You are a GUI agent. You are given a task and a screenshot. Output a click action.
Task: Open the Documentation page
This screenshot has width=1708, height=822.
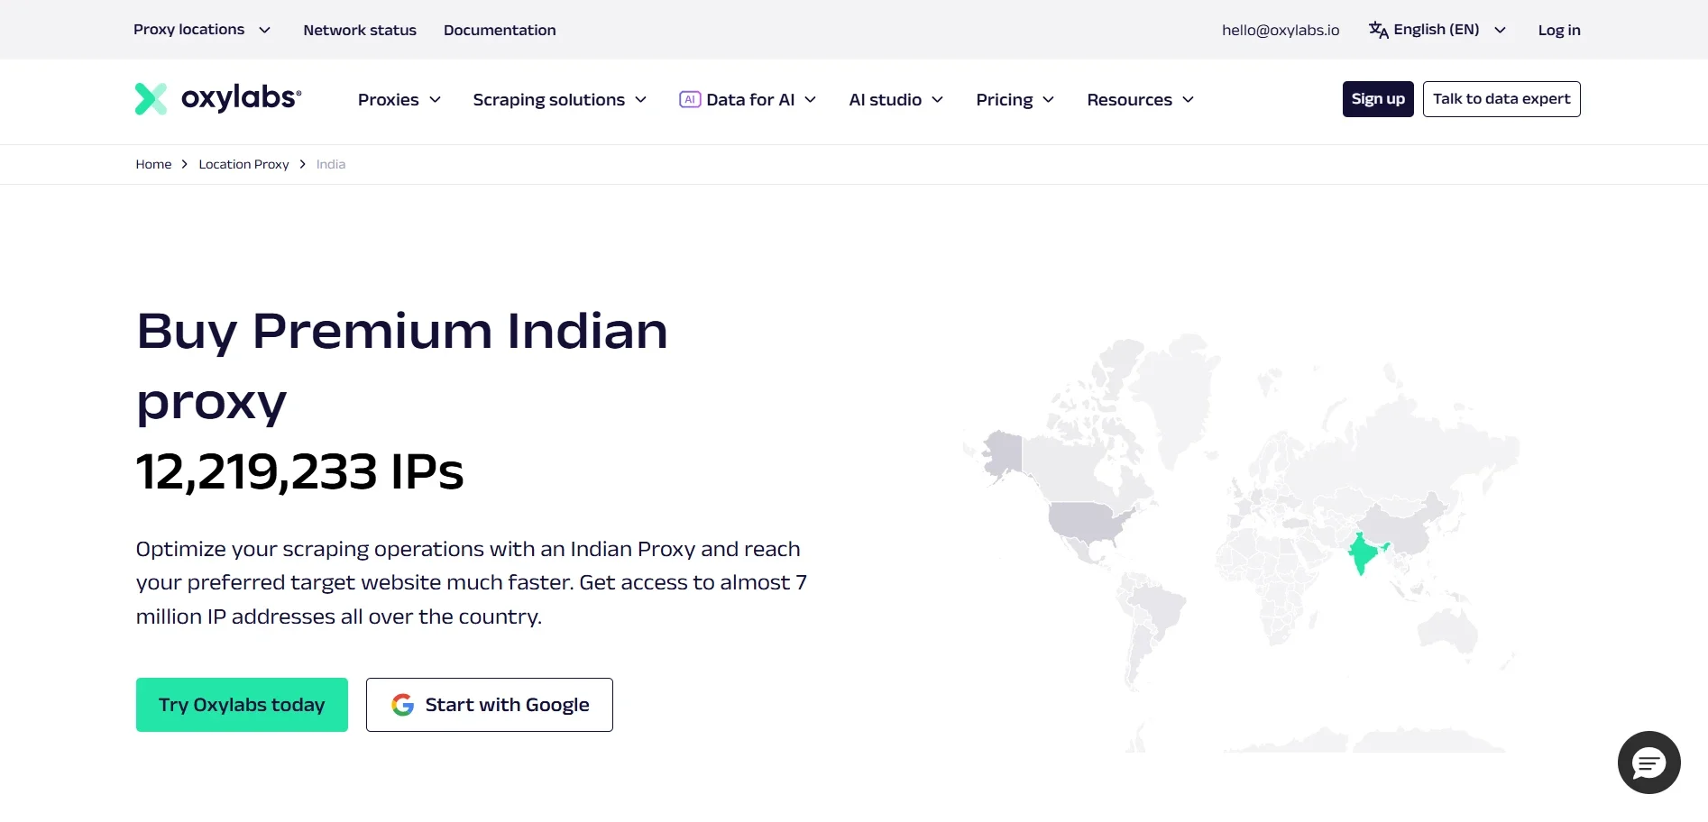500,30
